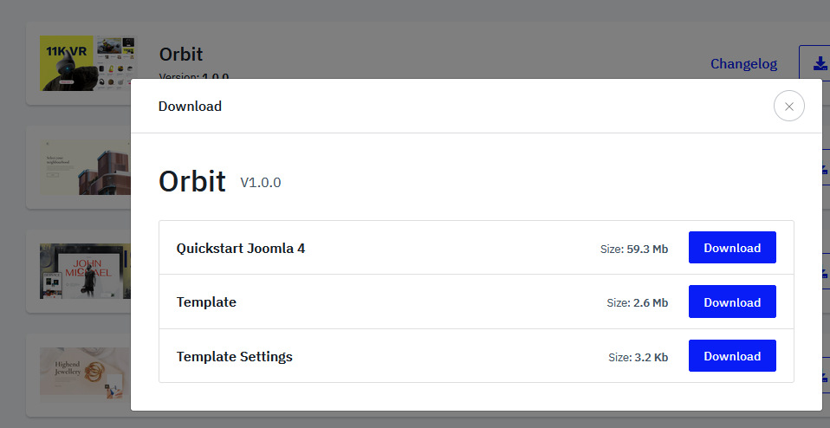Click the download icon beside Changelog
The height and width of the screenshot is (428, 830).
817,63
